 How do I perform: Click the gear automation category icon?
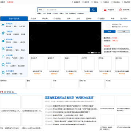click(x=3, y=64)
